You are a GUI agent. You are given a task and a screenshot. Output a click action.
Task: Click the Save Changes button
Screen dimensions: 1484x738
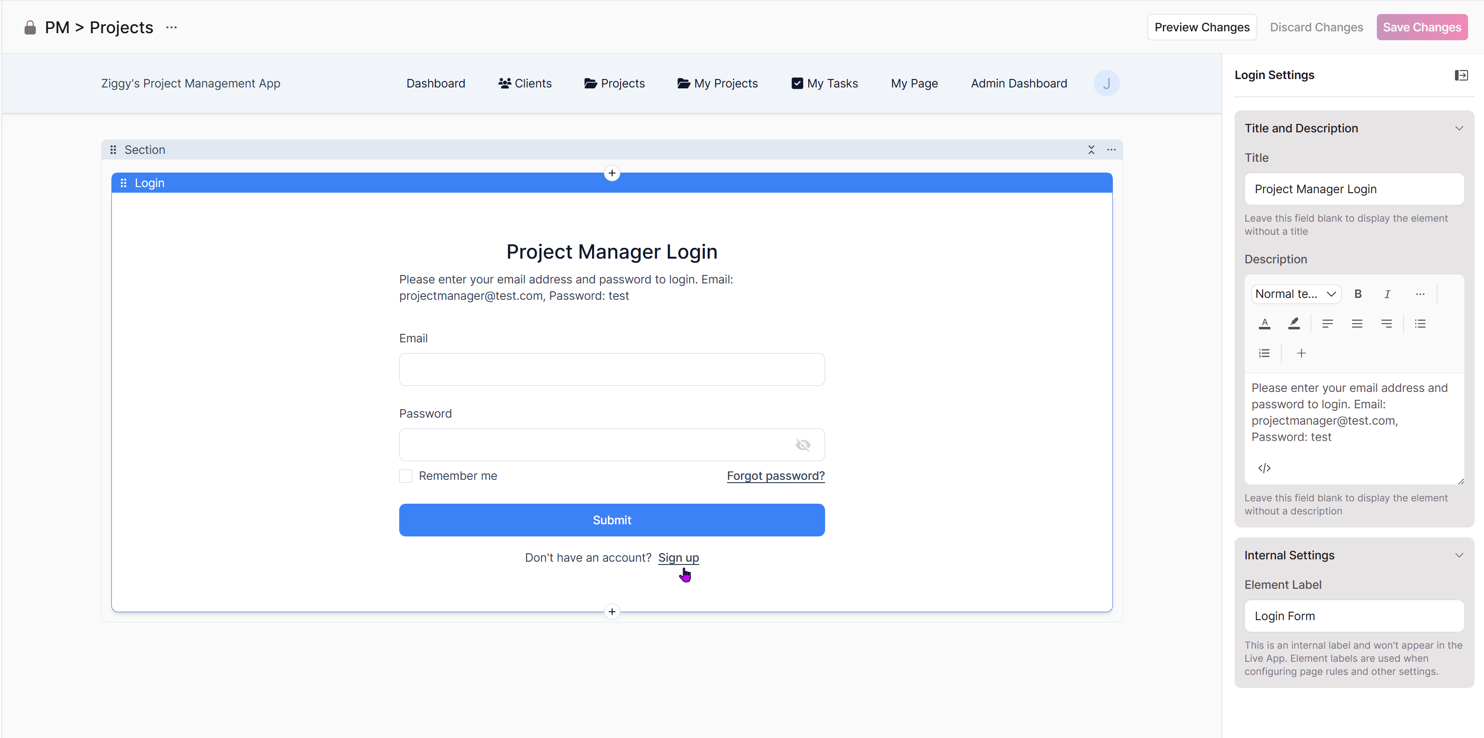pos(1422,27)
